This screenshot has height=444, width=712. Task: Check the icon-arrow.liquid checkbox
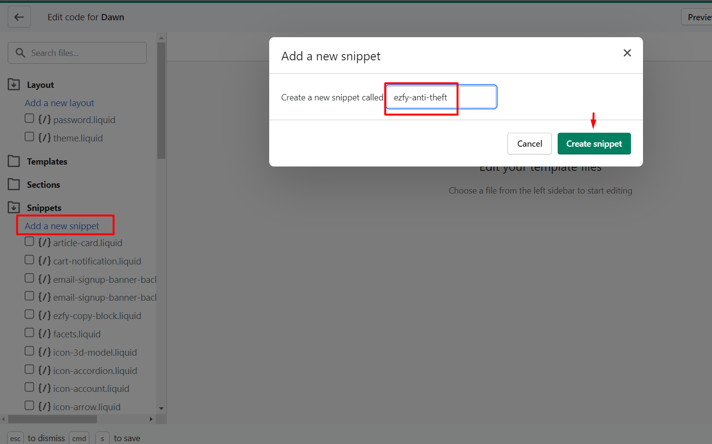click(29, 405)
